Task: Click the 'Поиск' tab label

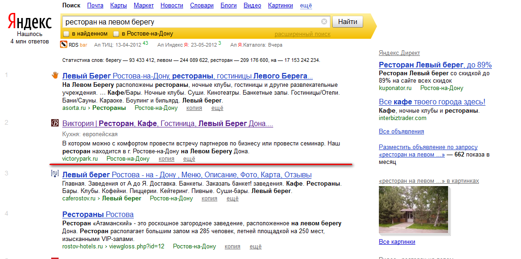Action: pos(71,6)
